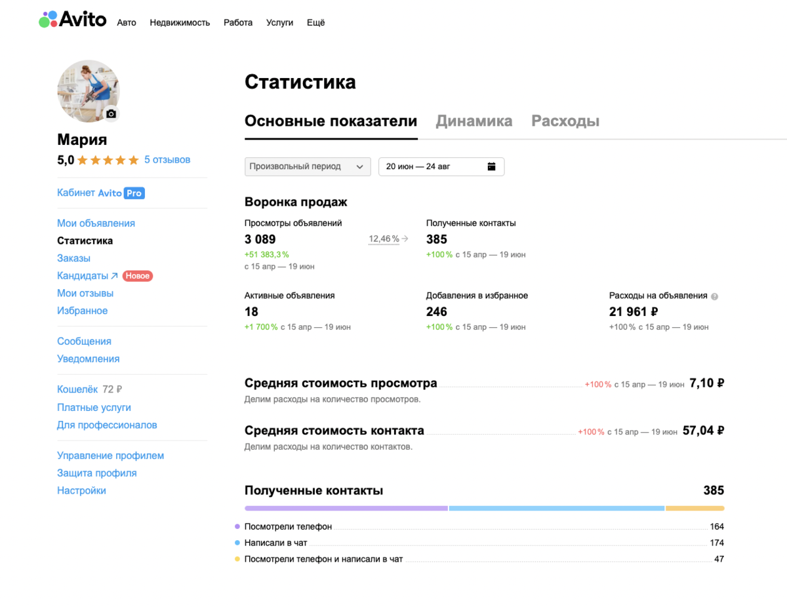Click the Просмотры объявлений value 3 089
The image size is (787, 607).
pyautogui.click(x=260, y=239)
